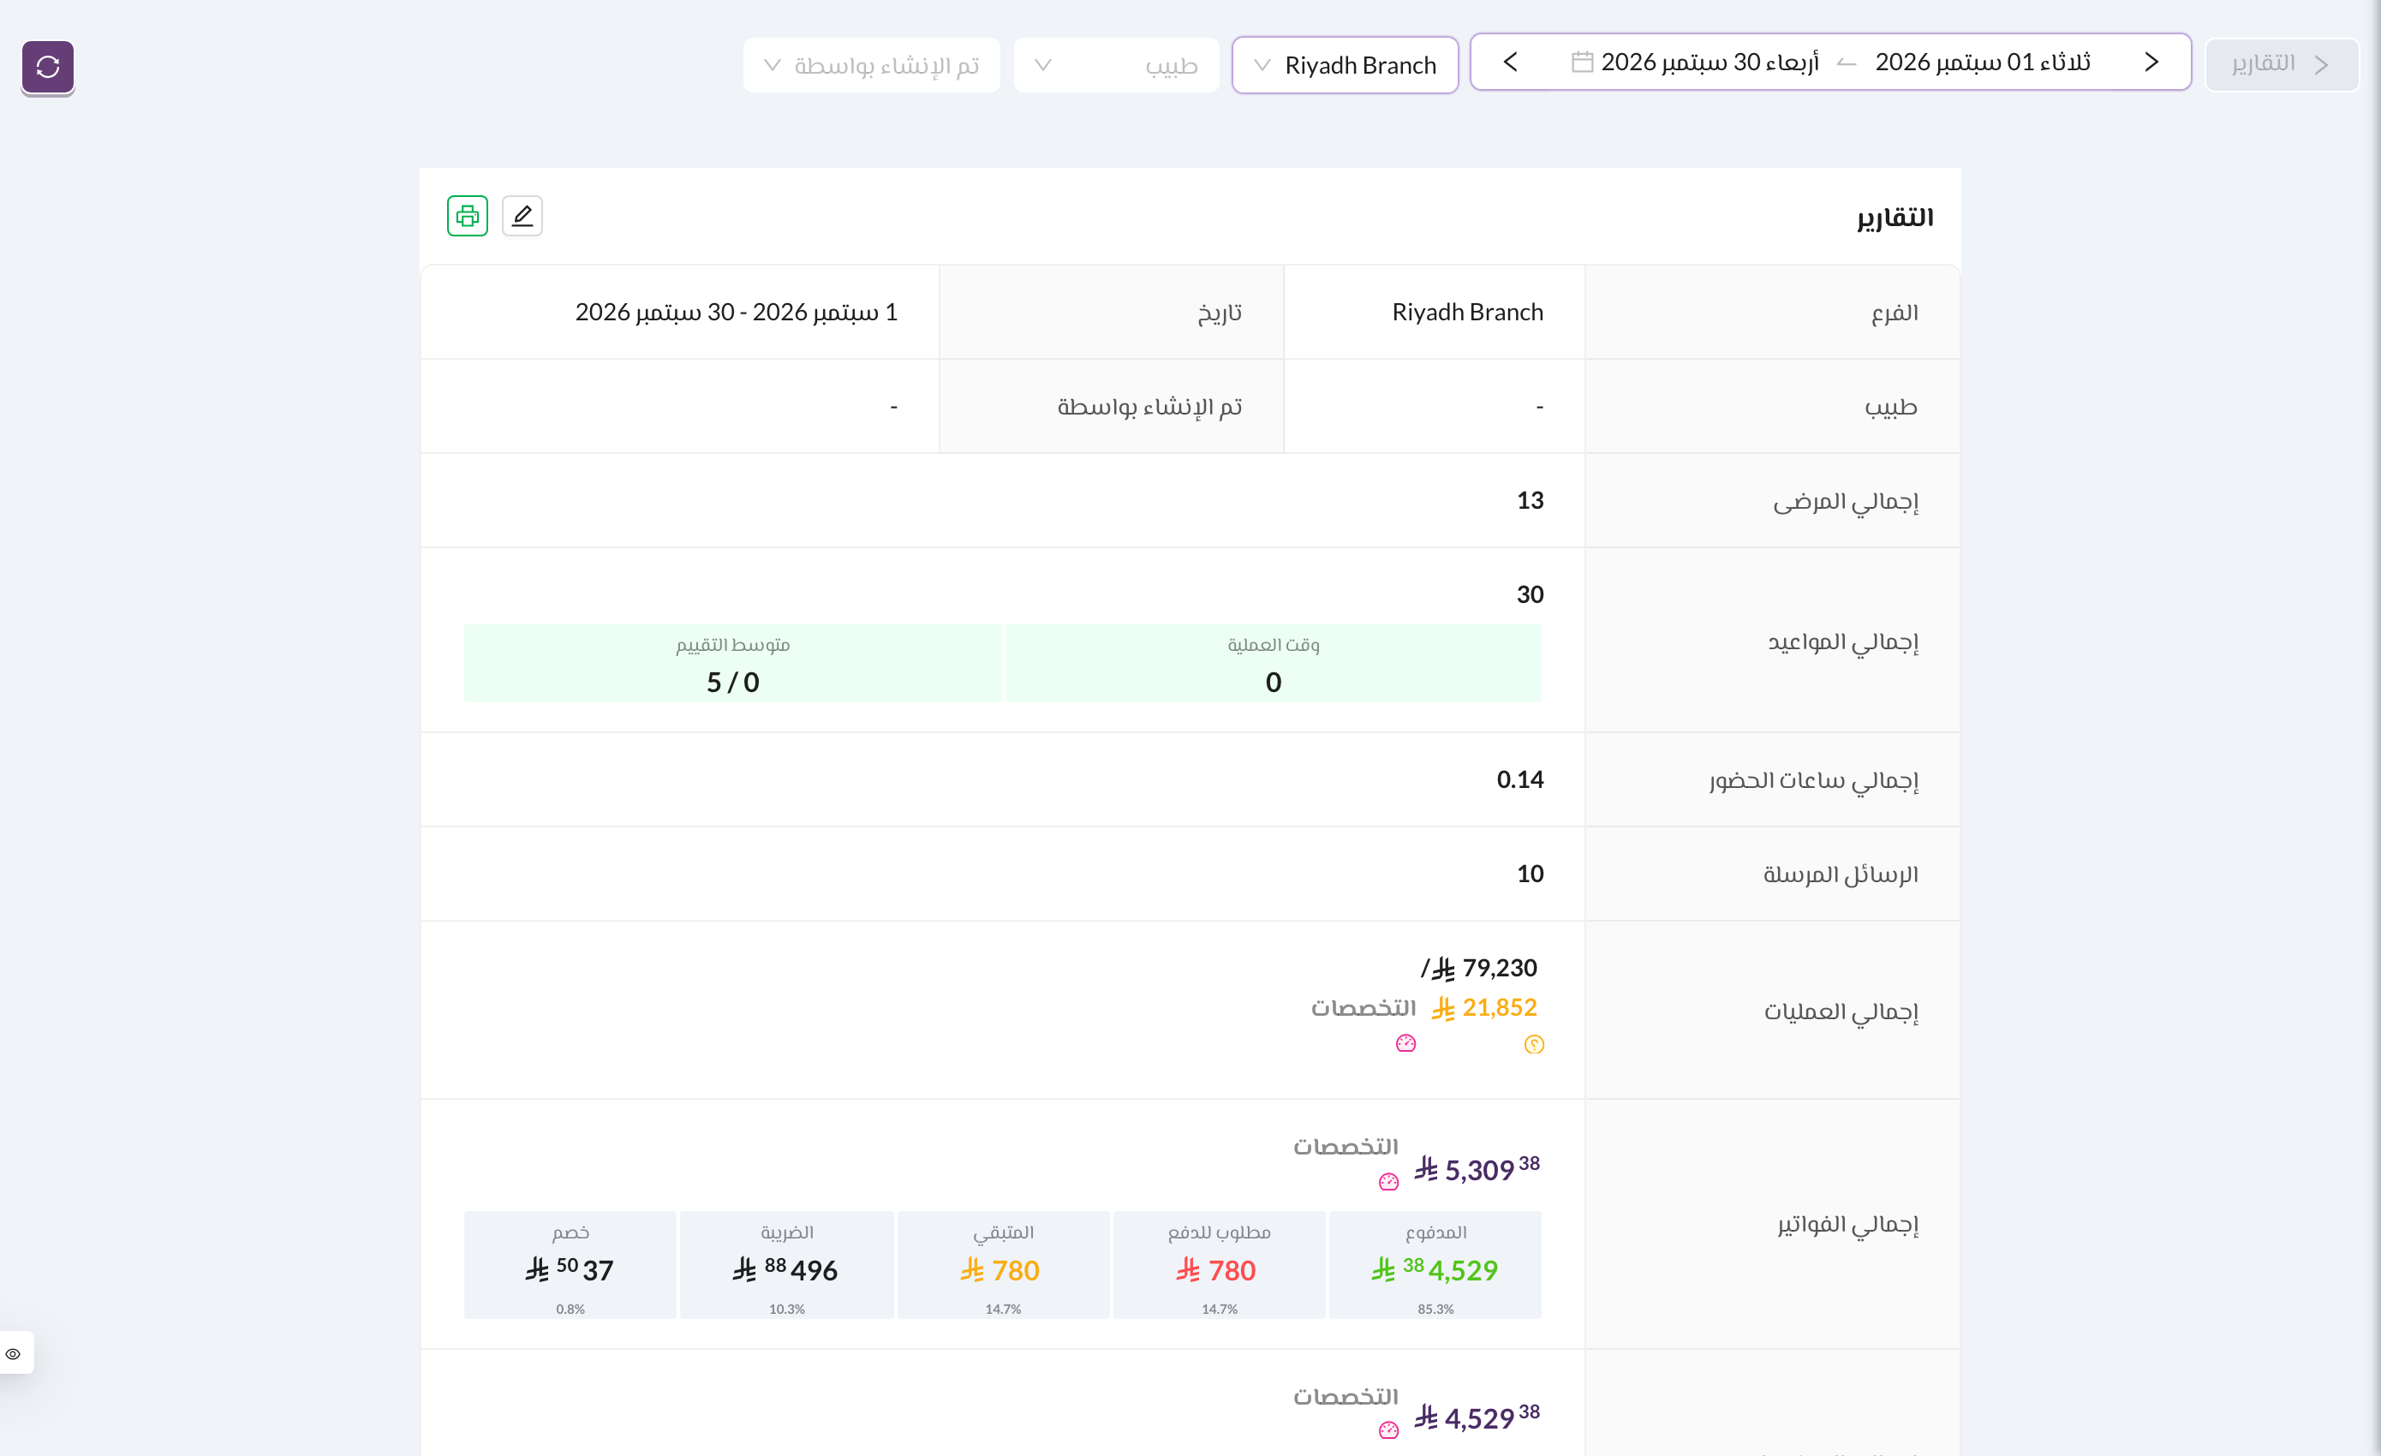Click the purple refresh icon button

point(47,67)
